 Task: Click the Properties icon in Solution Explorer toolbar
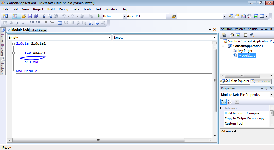pos(224,35)
